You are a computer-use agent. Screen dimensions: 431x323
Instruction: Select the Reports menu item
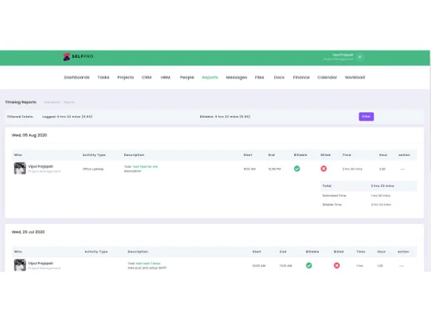click(x=210, y=78)
